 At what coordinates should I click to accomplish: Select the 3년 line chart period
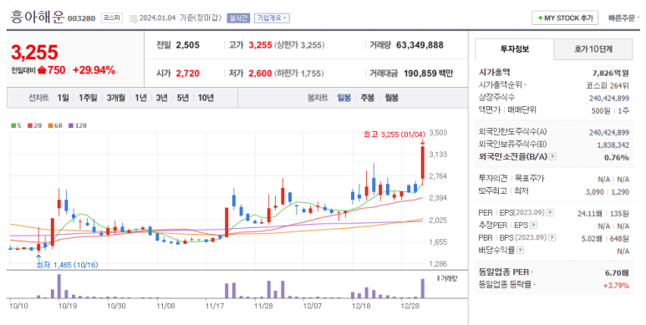point(161,98)
